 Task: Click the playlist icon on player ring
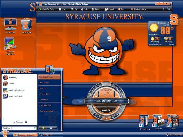pos(96,87)
